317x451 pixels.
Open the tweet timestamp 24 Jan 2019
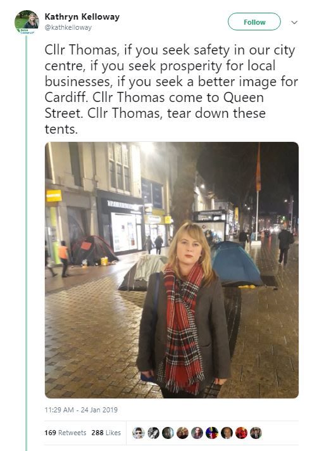coord(81,410)
